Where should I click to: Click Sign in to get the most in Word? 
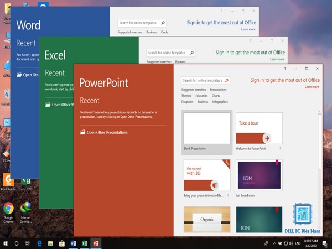click(221, 23)
